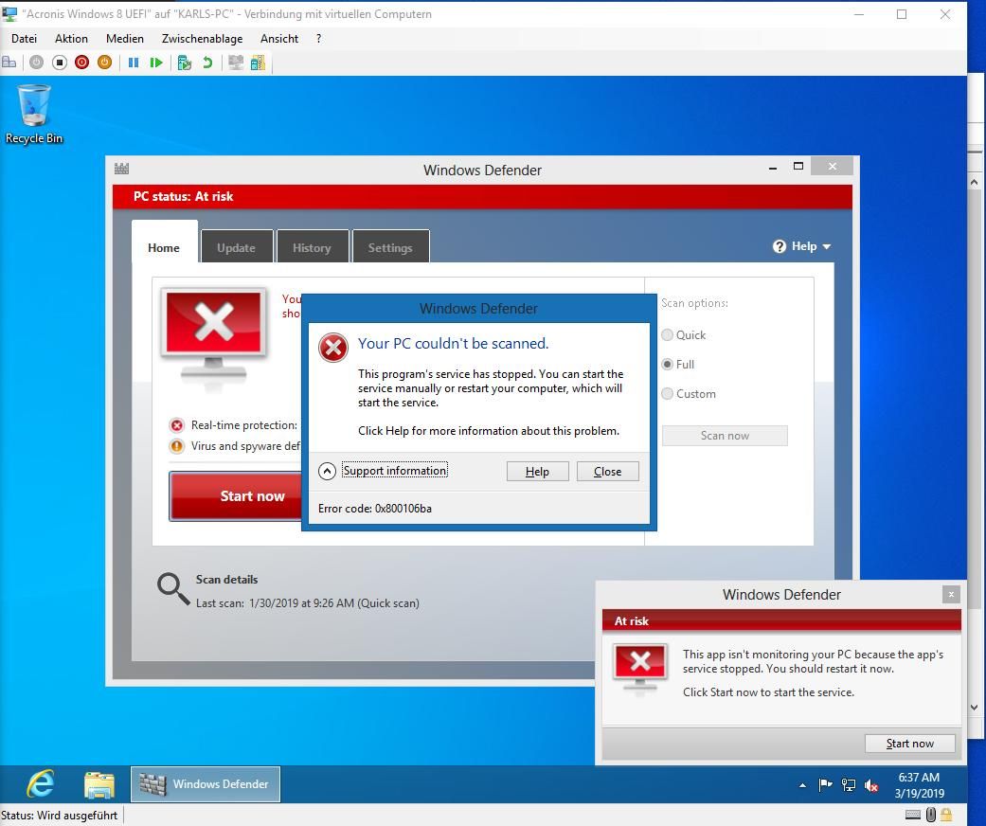Click the Scan now button
986x826 pixels.
[x=725, y=436]
